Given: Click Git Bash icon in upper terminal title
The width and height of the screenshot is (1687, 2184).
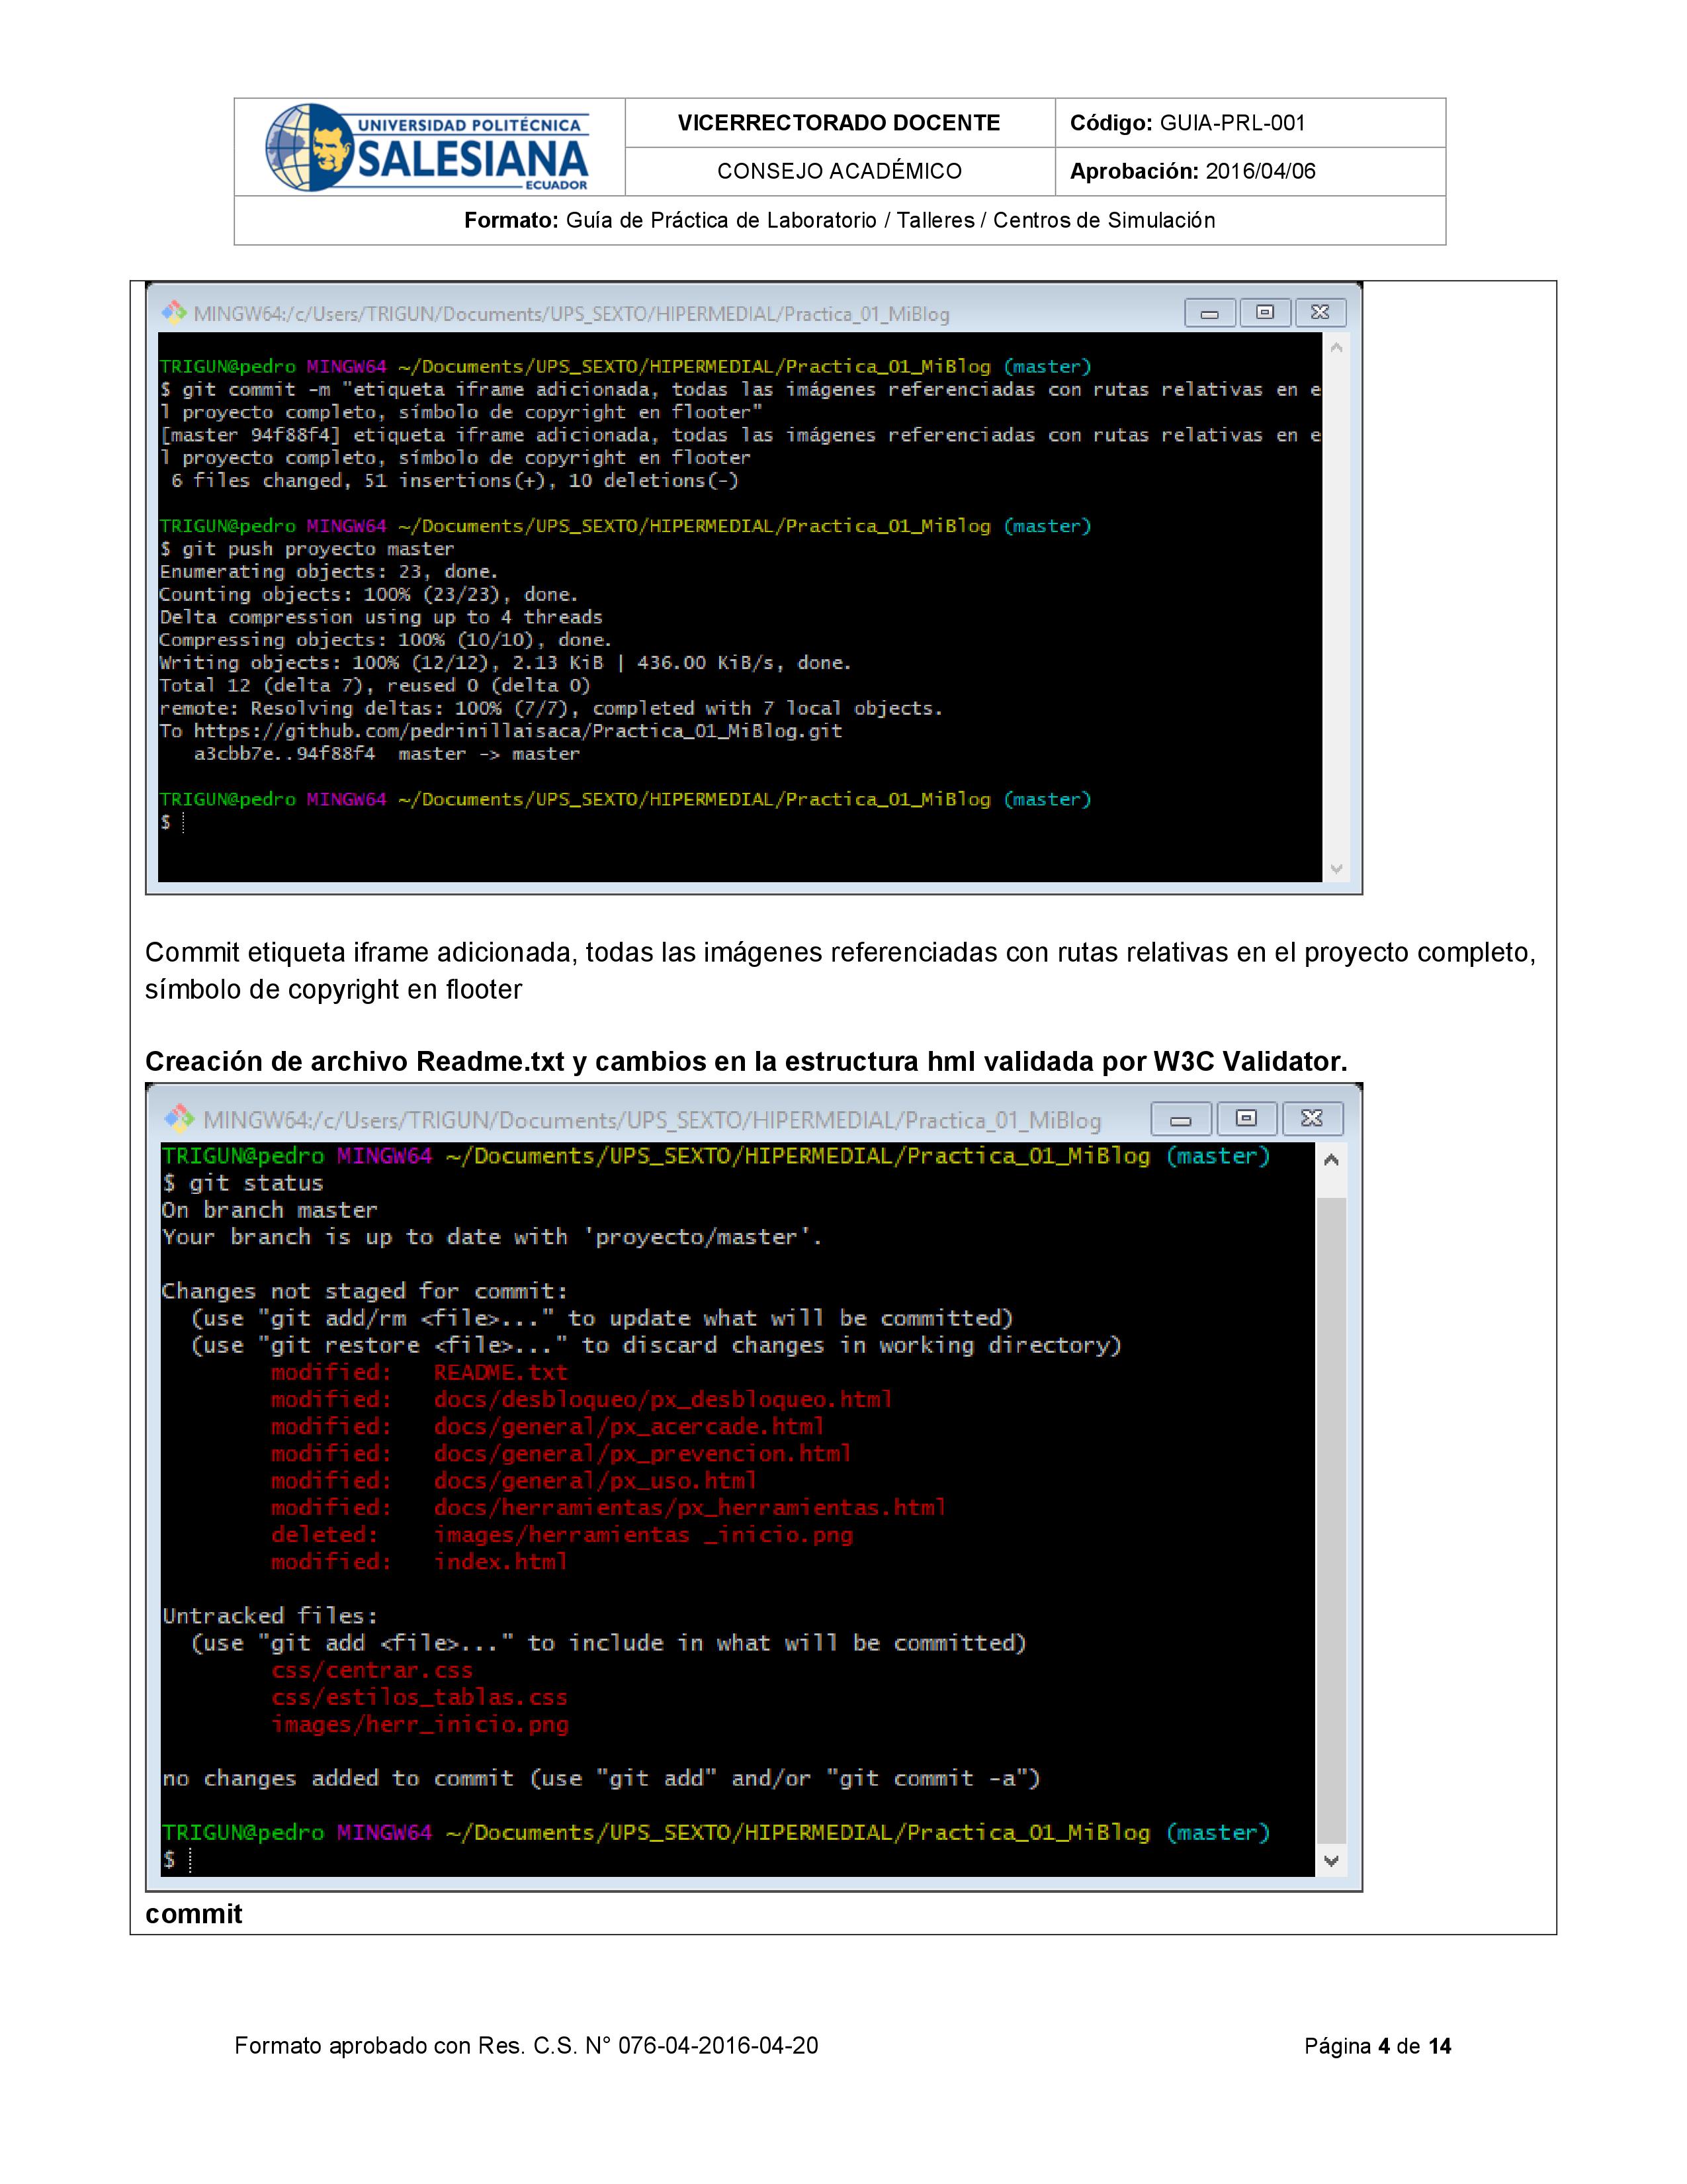Looking at the screenshot, I should pos(175,313).
